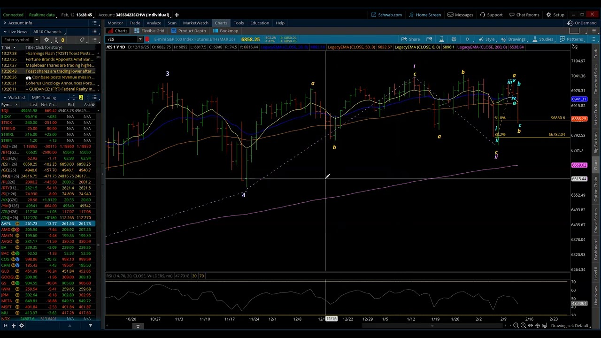Launch OnDemand mode
The width and height of the screenshot is (601, 338).
582,23
